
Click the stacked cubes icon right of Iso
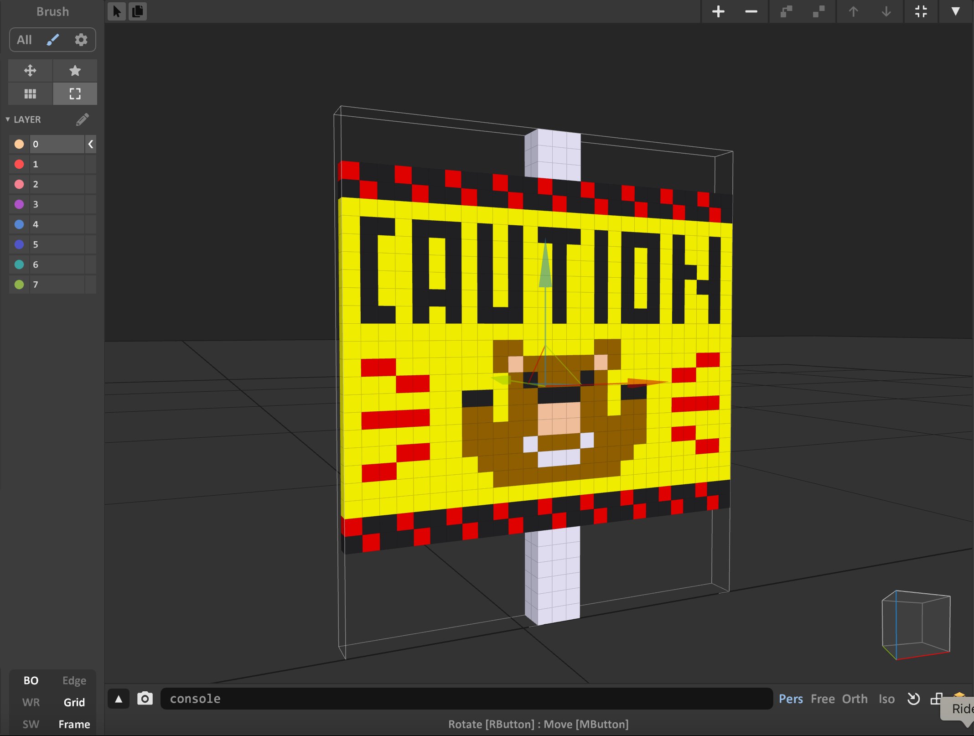[x=936, y=699]
